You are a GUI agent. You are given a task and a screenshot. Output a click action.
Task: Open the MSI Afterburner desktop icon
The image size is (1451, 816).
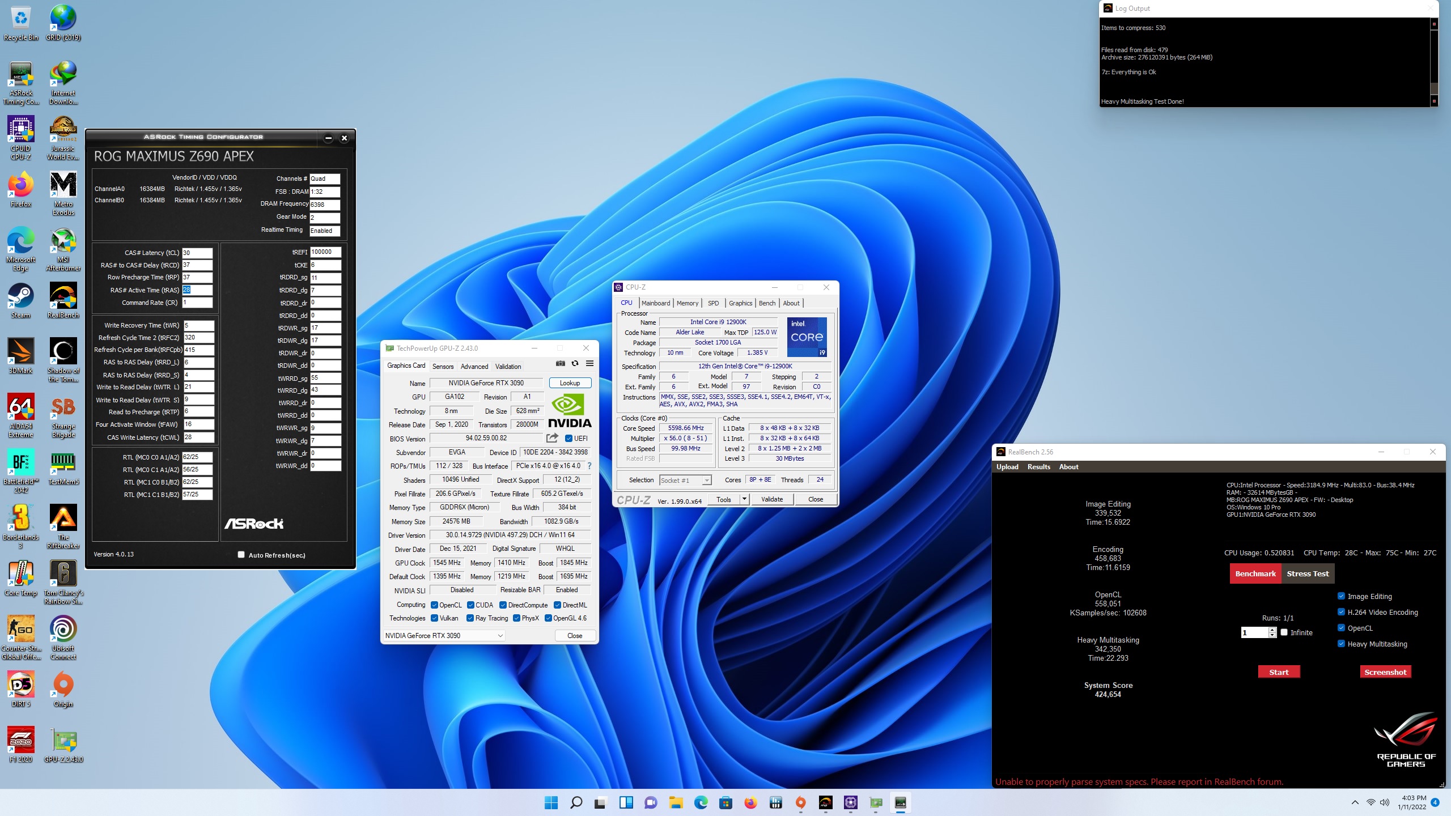(x=63, y=250)
